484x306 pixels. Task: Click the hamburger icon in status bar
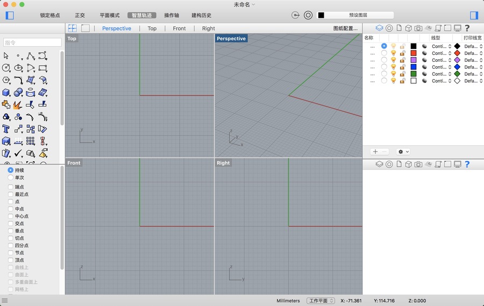(5, 300)
